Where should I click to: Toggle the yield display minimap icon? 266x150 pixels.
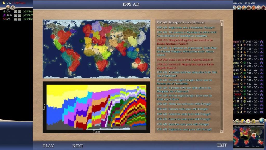tap(243, 121)
